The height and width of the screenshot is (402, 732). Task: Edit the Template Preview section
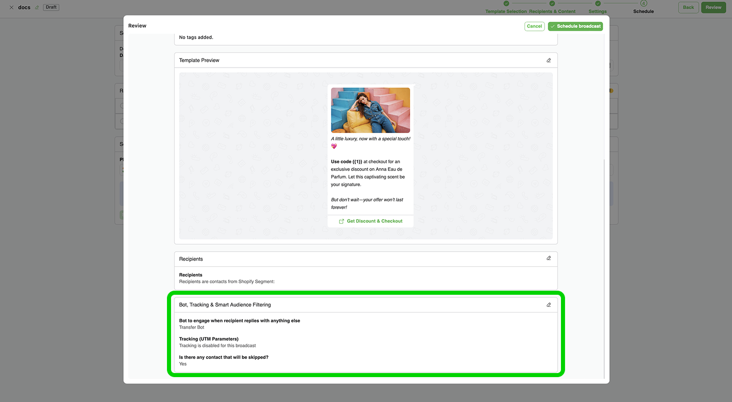click(x=548, y=60)
